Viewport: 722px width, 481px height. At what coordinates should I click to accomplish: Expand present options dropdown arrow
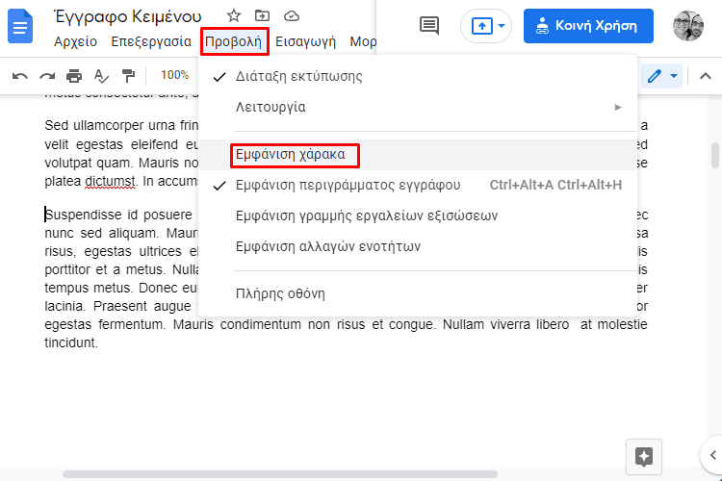[x=502, y=26]
